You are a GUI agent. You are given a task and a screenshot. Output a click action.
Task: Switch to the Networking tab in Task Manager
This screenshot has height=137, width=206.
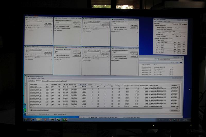(59, 81)
